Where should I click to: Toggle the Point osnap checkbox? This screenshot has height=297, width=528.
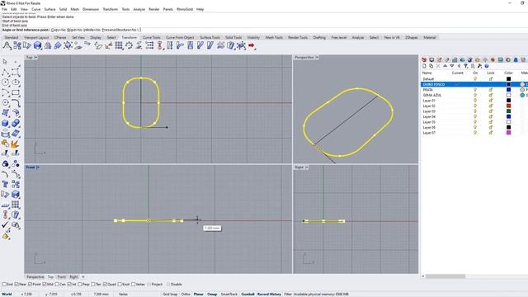pyautogui.click(x=30, y=284)
